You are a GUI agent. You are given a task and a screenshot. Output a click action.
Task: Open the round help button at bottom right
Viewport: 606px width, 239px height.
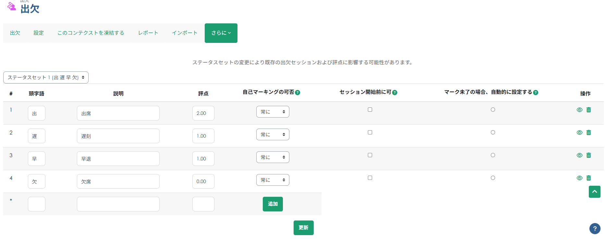click(595, 229)
